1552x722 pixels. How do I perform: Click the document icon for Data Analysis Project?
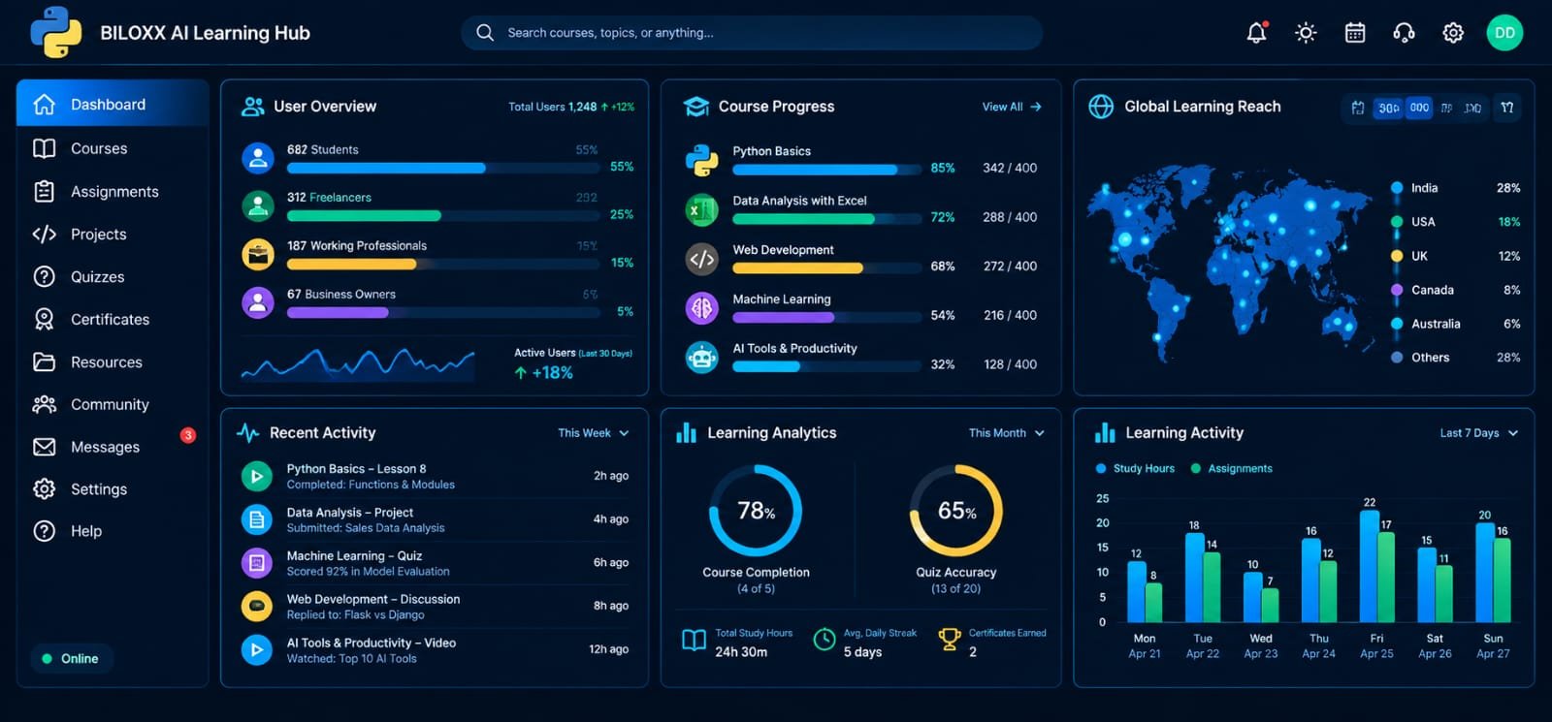coord(256,519)
